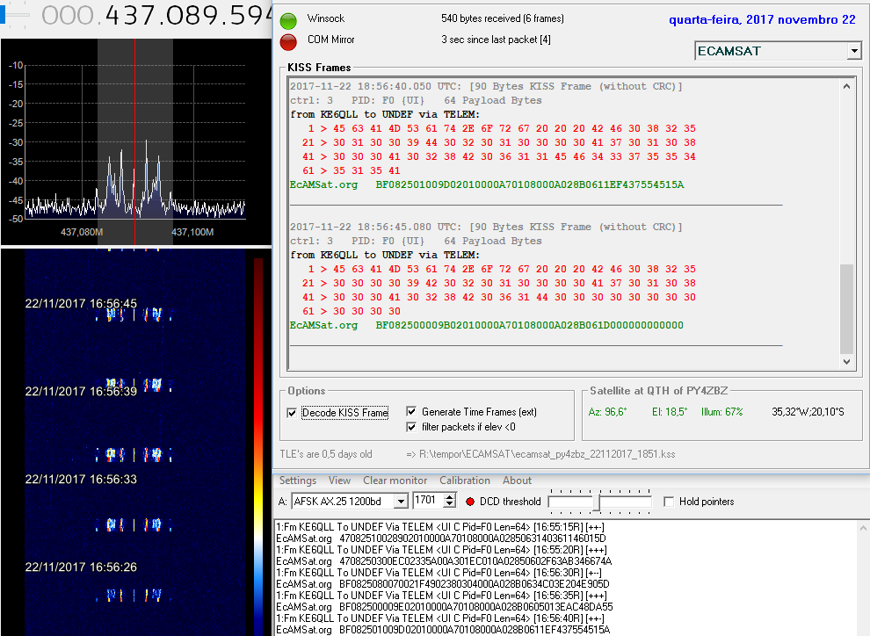Click the 18:56:40.050 UTC frame header
Screen dimensions: 870x636
485,86
